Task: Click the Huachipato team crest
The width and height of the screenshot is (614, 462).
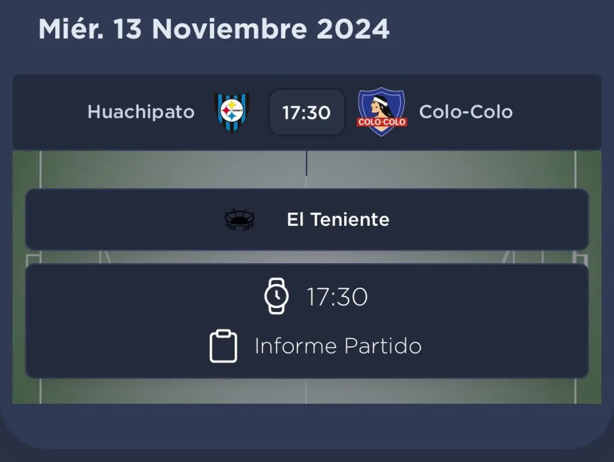Action: pyautogui.click(x=231, y=112)
